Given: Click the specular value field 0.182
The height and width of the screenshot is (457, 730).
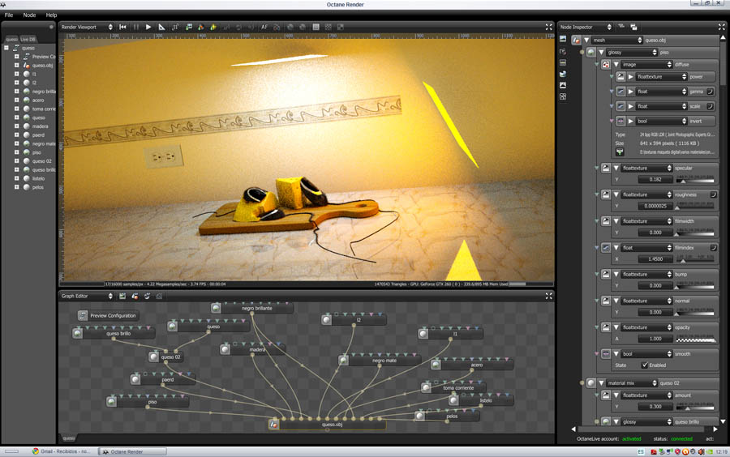Looking at the screenshot, I should pyautogui.click(x=655, y=179).
